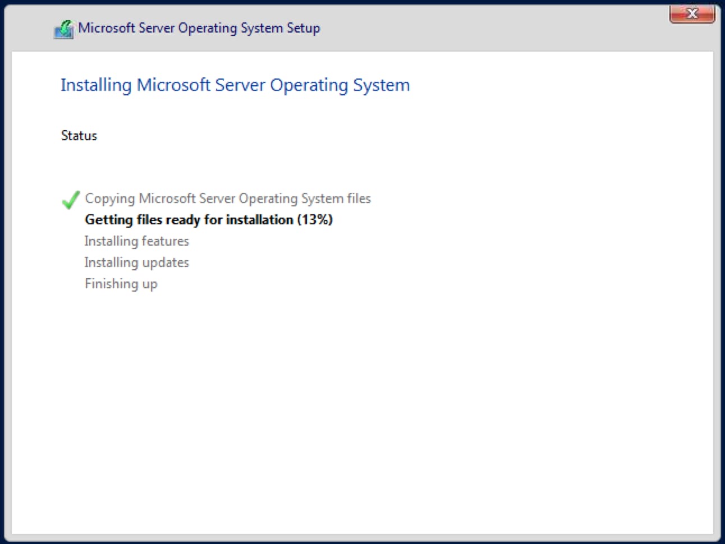Click the word System in the blue heading
725x544 pixels.
coord(381,85)
